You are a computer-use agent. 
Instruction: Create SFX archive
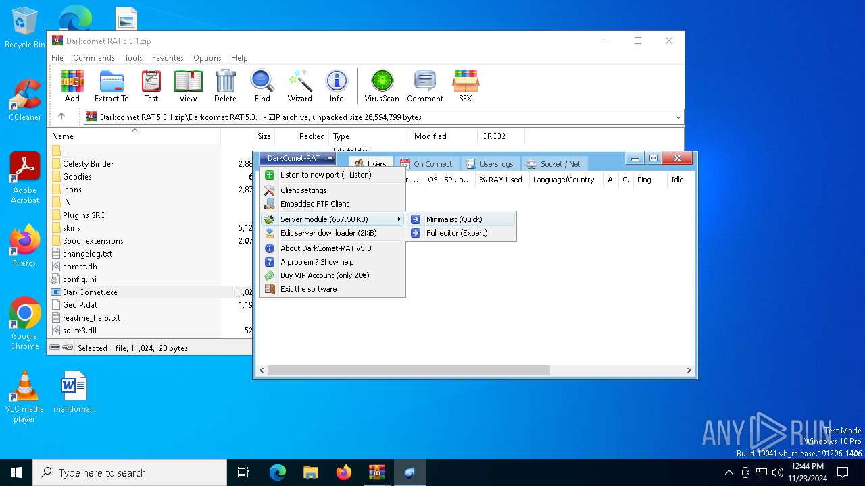click(466, 86)
